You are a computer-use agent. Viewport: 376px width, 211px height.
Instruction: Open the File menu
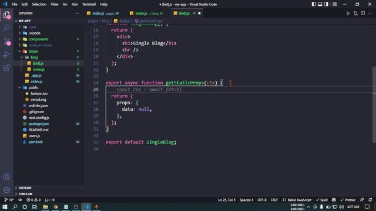[x=14, y=4]
